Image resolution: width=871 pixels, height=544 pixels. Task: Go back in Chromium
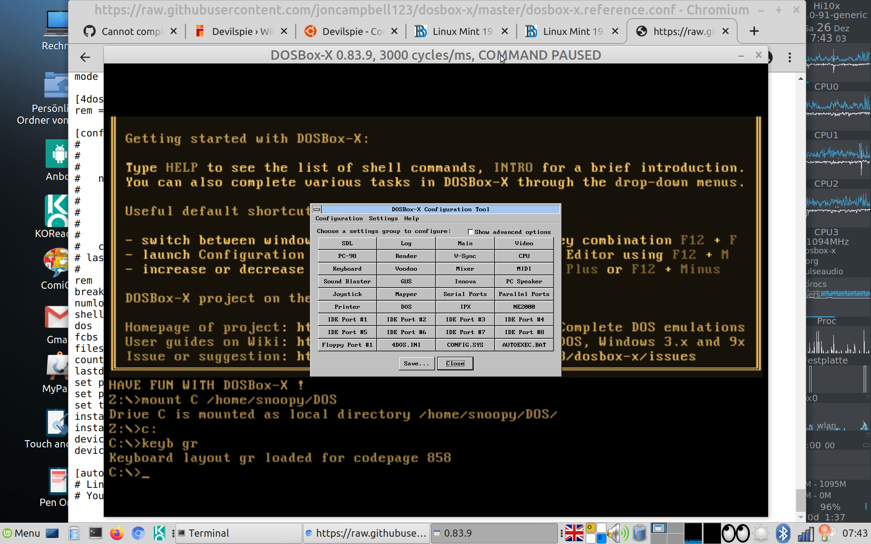click(85, 57)
